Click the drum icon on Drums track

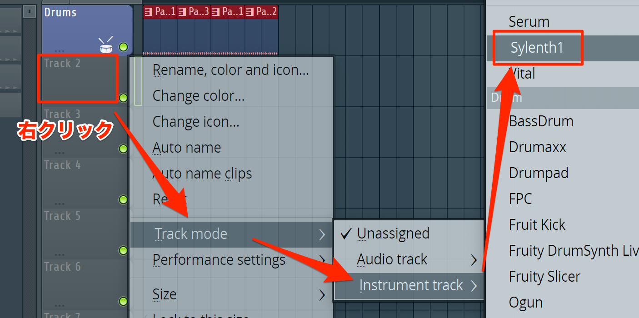click(106, 45)
